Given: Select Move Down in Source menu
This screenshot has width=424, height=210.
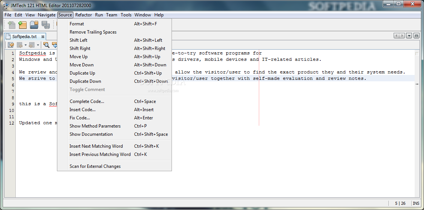Looking at the screenshot, I should (x=114, y=65).
